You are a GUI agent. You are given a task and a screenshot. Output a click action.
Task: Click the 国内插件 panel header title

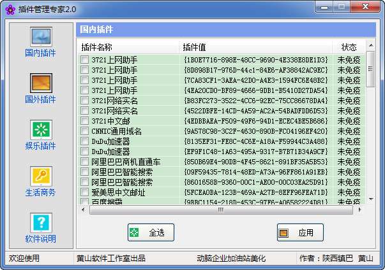click(96, 29)
